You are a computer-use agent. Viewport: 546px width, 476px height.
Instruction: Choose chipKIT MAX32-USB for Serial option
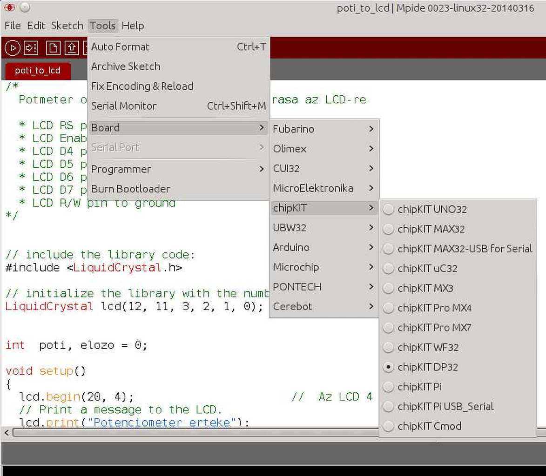point(457,249)
